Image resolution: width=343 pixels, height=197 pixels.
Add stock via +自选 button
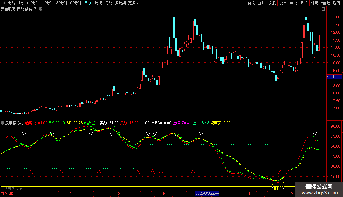tap(325, 3)
